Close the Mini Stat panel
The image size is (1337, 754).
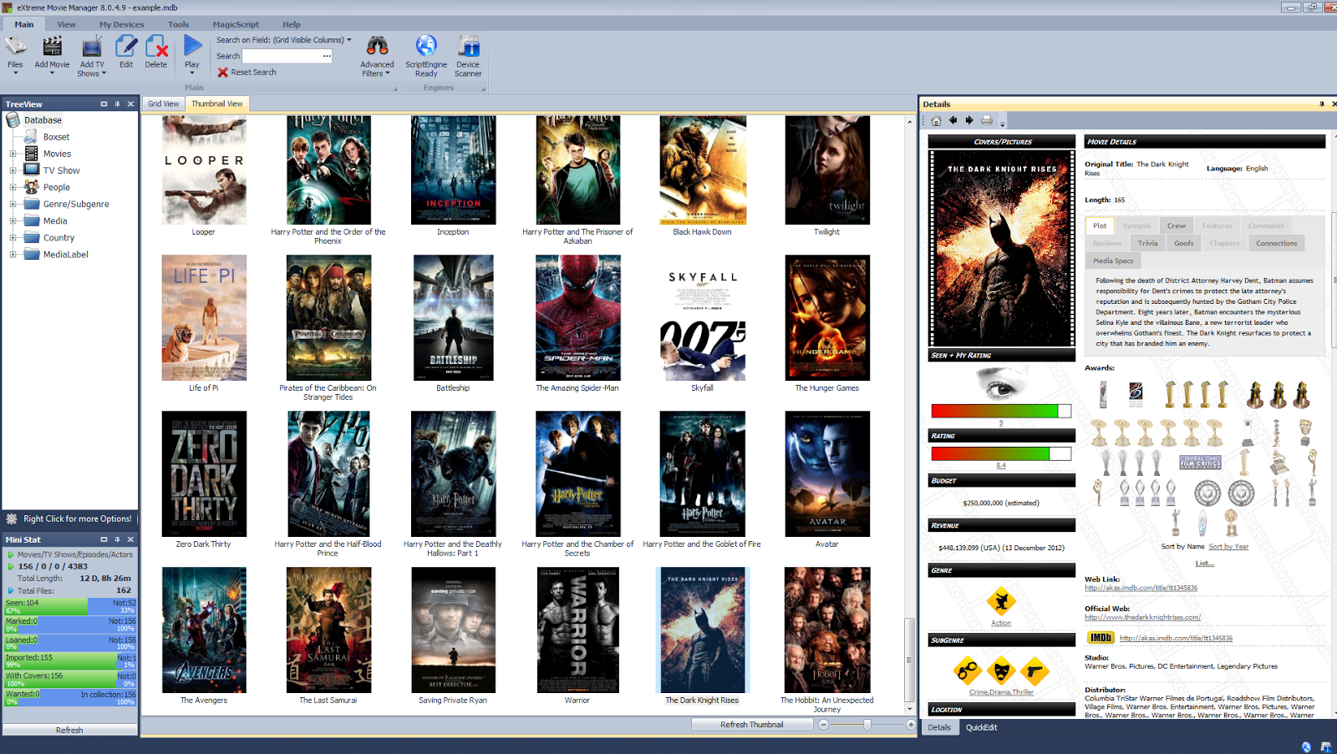(x=130, y=539)
